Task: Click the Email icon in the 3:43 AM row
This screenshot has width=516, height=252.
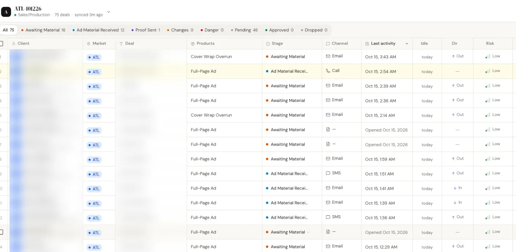Action: pos(328,56)
